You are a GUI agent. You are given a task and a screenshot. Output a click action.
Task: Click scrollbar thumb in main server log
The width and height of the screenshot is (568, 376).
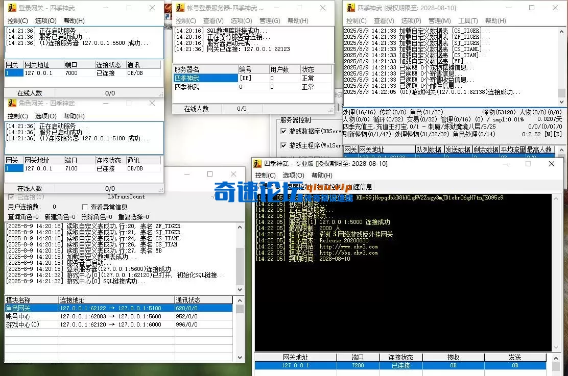pos(561,93)
